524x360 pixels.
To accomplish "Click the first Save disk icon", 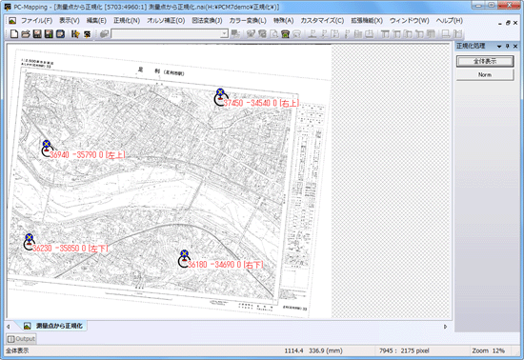I will tap(37, 33).
